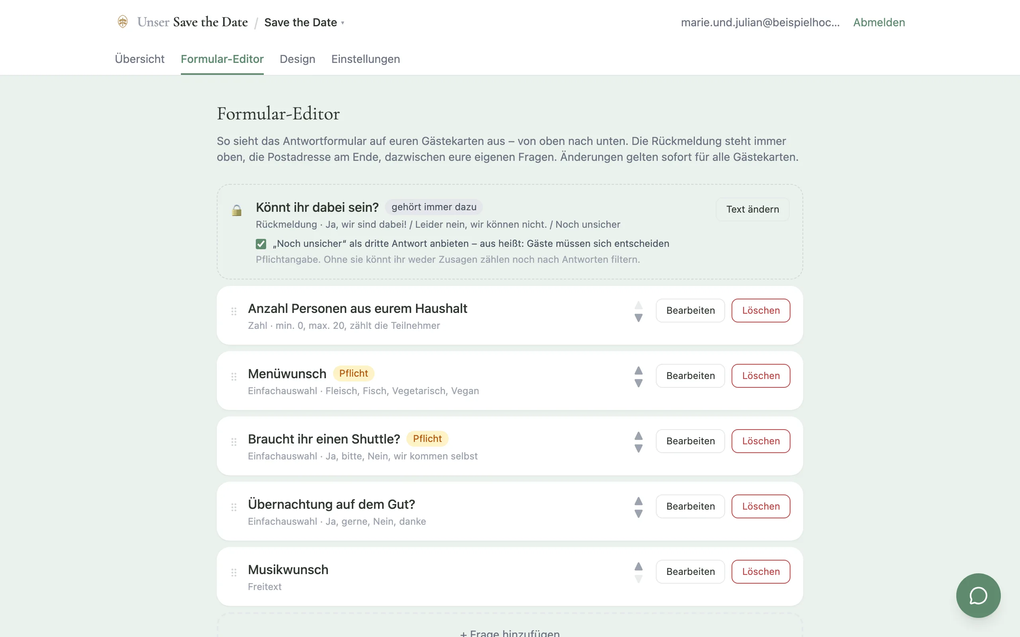The width and height of the screenshot is (1020, 637).
Task: Delete the Shuttle question
Action: (761, 441)
